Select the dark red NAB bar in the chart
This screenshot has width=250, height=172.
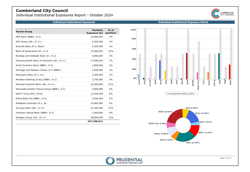pos(187,66)
